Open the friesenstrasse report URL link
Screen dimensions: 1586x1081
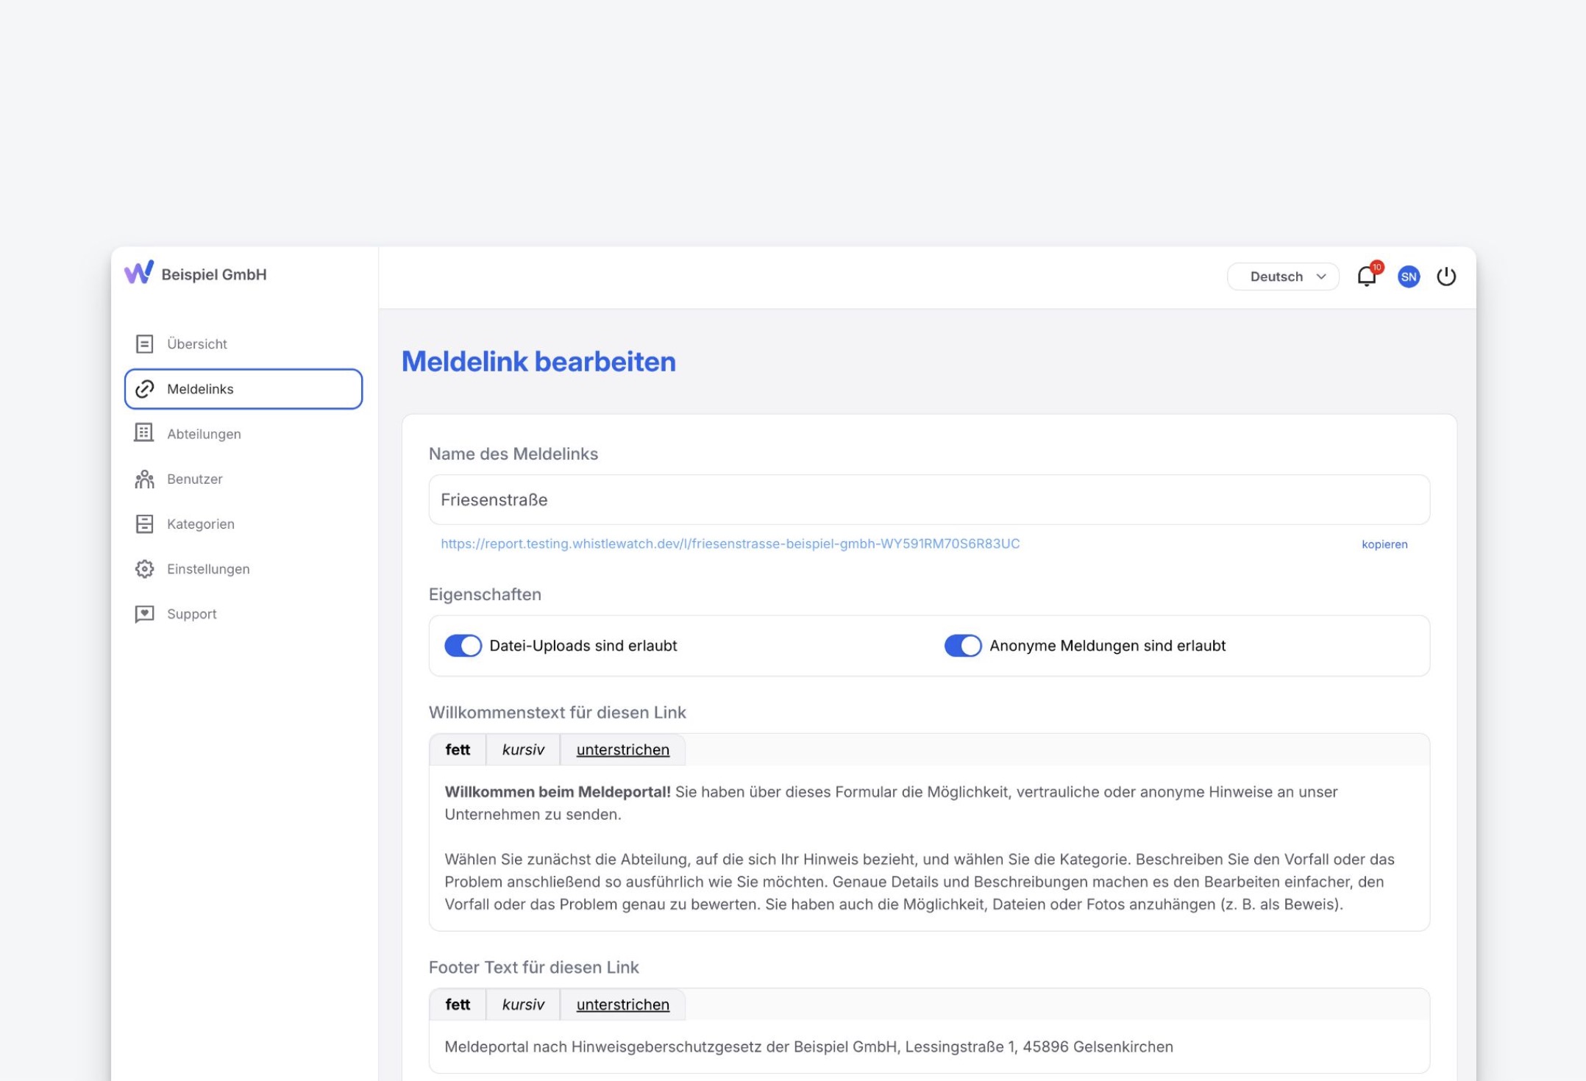tap(730, 544)
